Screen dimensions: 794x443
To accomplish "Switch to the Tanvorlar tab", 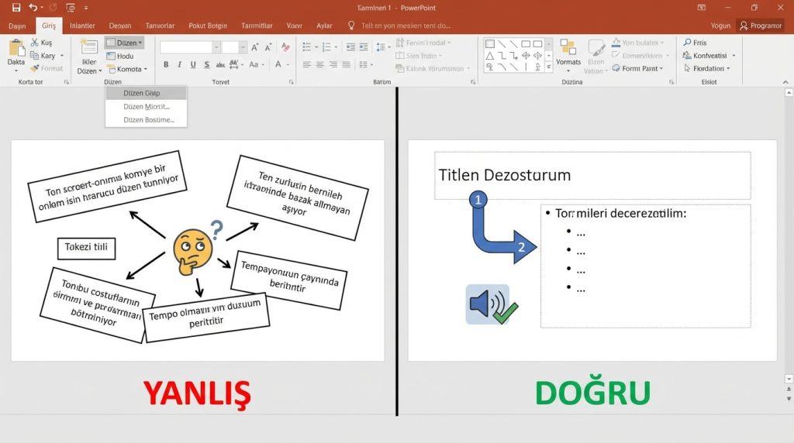I will (x=160, y=26).
